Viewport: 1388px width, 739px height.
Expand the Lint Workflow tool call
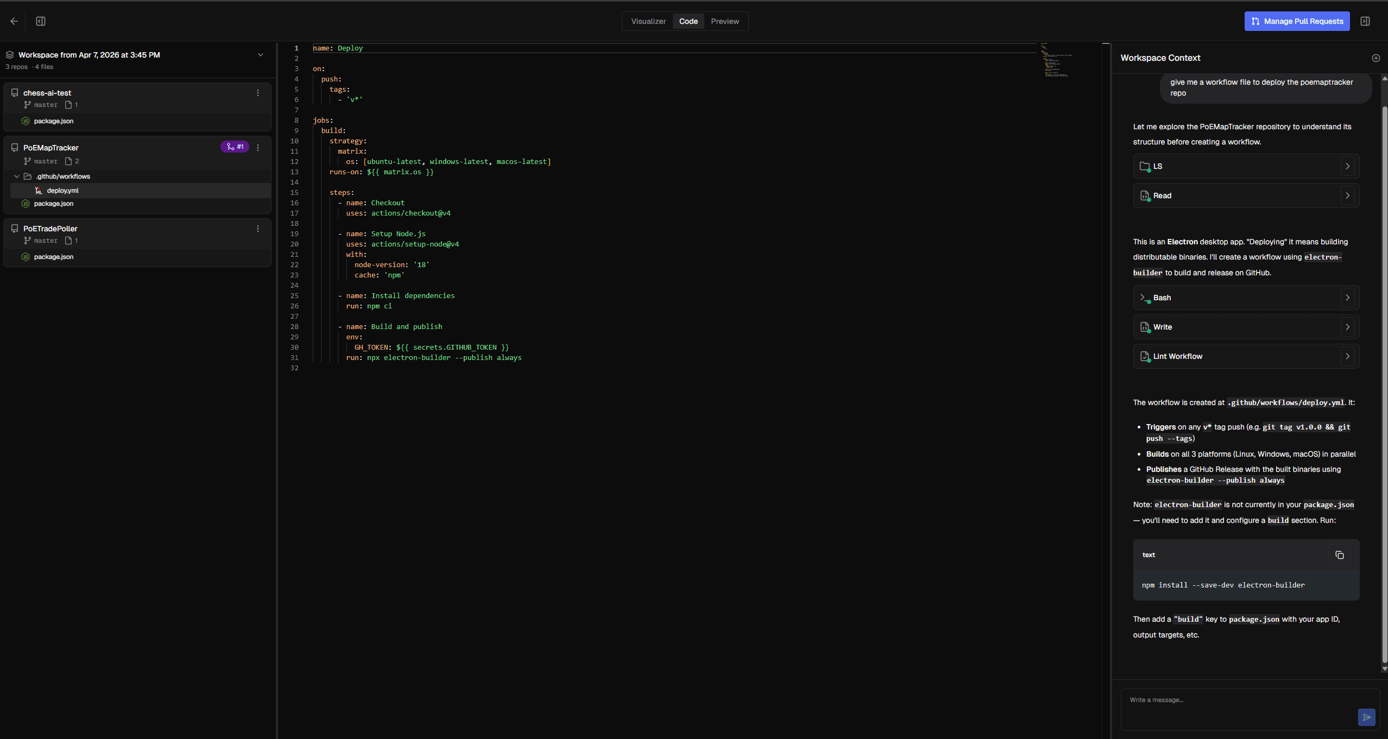point(1347,356)
